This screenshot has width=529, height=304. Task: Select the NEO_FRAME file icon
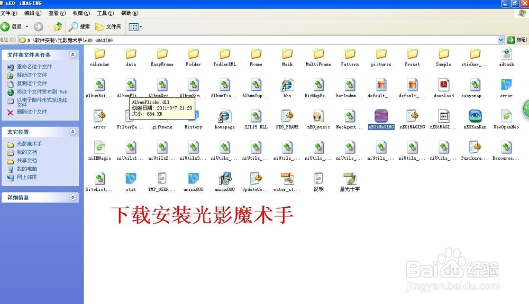287,116
